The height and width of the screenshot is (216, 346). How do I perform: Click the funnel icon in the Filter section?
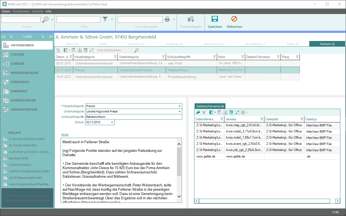click(105, 19)
